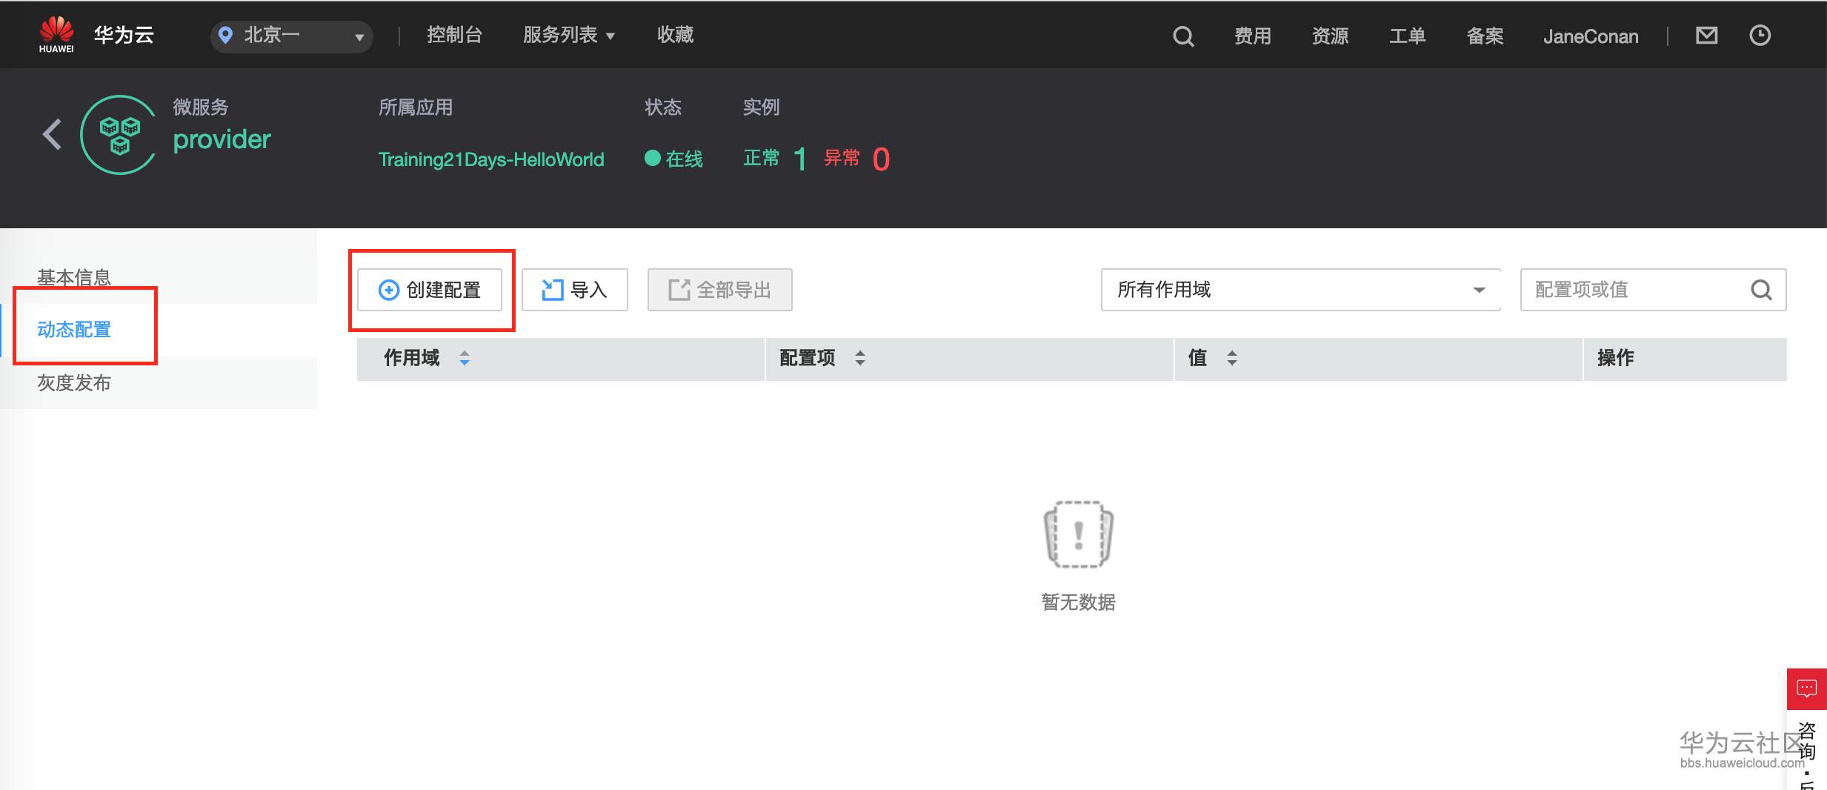Viewport: 1827px width, 790px height.
Task: Click inside the 配置项或值 input field
Action: tap(1630, 290)
